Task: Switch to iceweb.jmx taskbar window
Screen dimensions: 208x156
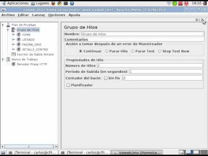Action: click(x=137, y=153)
